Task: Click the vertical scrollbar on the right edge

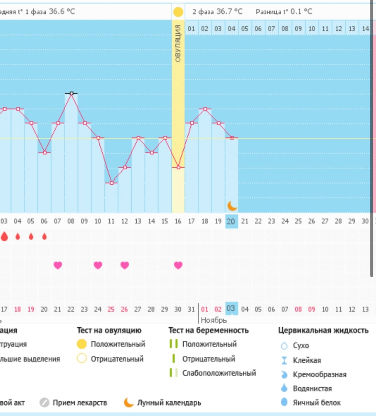Action: pos(371,137)
